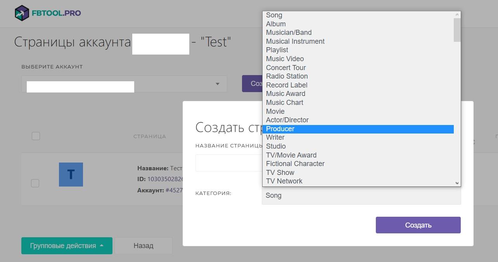
Task: Choose Fictional Character from the list
Action: click(295, 164)
